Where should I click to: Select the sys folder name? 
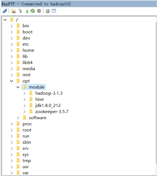pos(26,155)
